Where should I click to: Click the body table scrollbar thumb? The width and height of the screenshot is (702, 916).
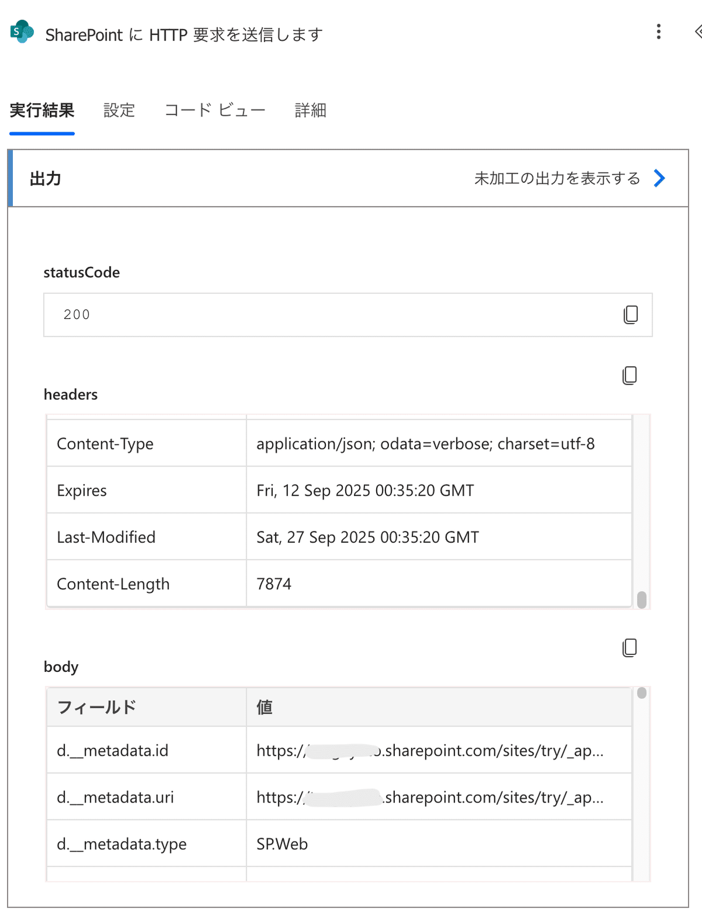tap(642, 693)
